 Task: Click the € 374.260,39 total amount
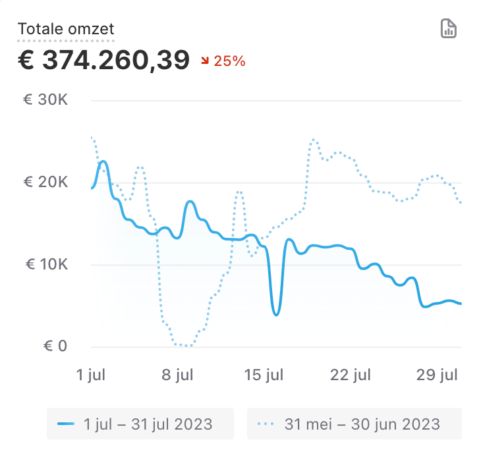click(x=103, y=61)
